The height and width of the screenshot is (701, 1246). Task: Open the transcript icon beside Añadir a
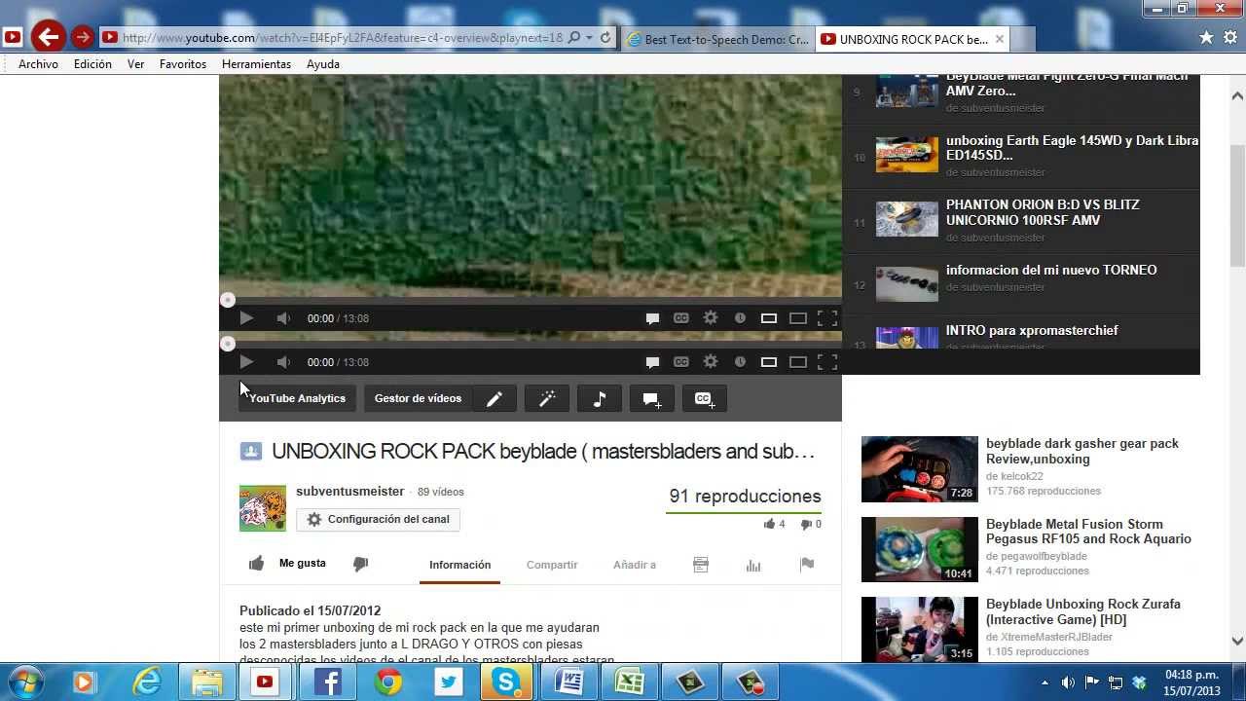tap(701, 565)
